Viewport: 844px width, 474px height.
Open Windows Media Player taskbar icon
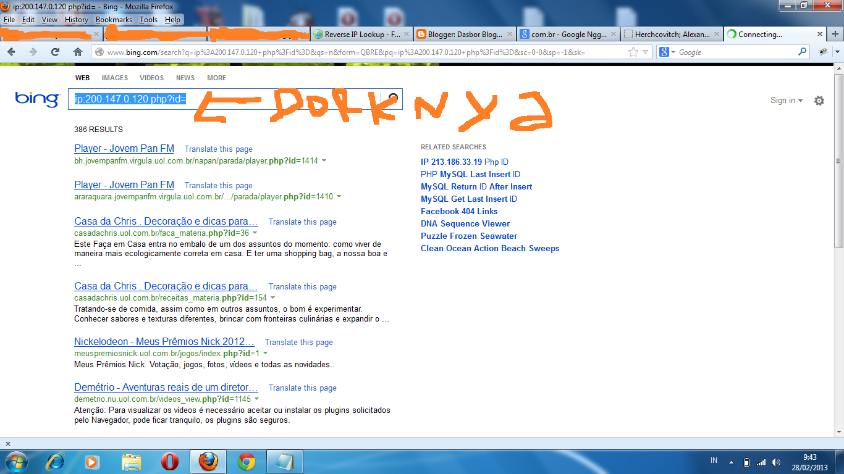92,461
